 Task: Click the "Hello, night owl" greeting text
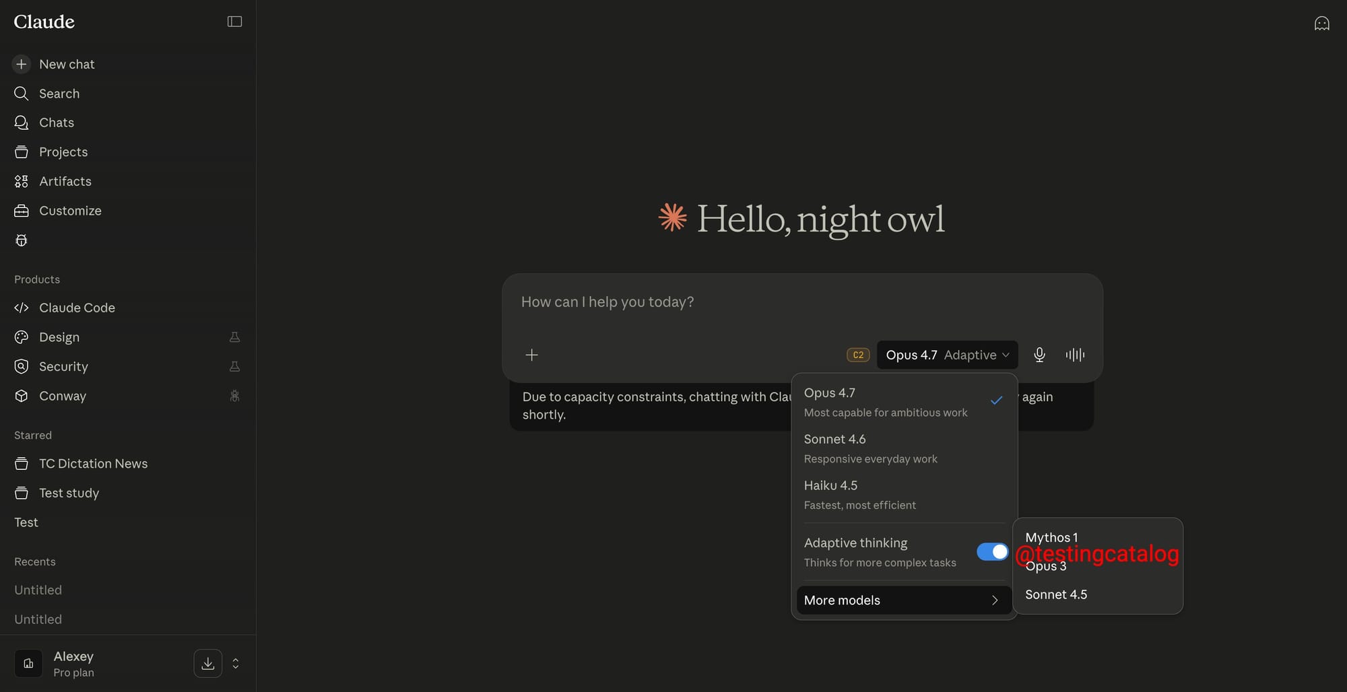(x=820, y=219)
